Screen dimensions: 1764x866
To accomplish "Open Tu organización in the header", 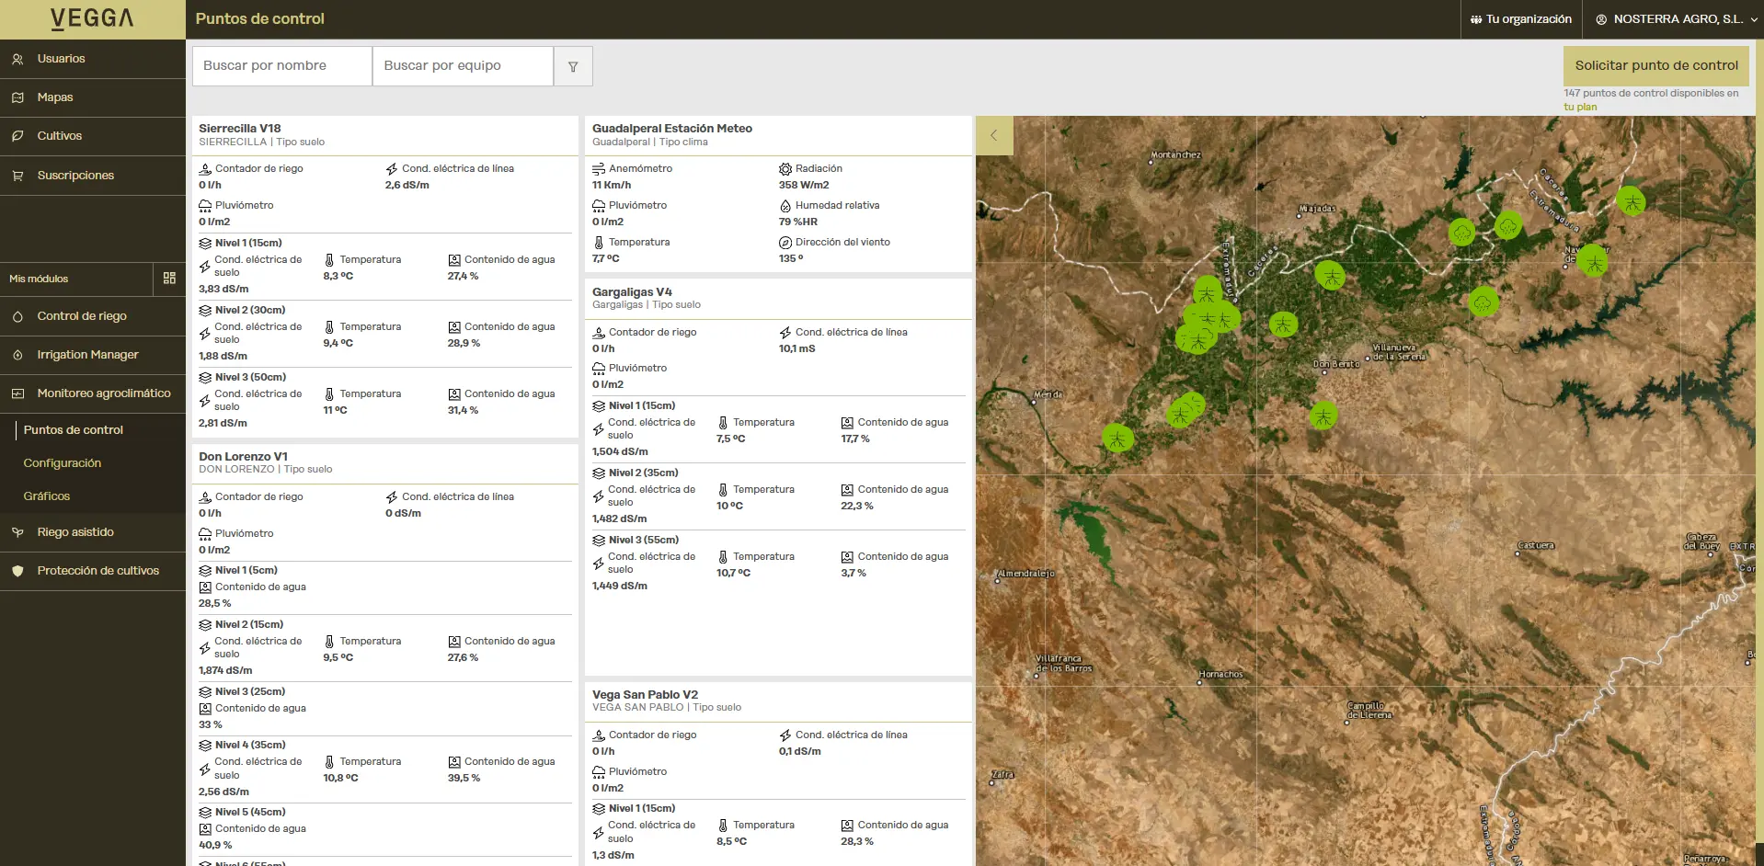I will coord(1521,19).
